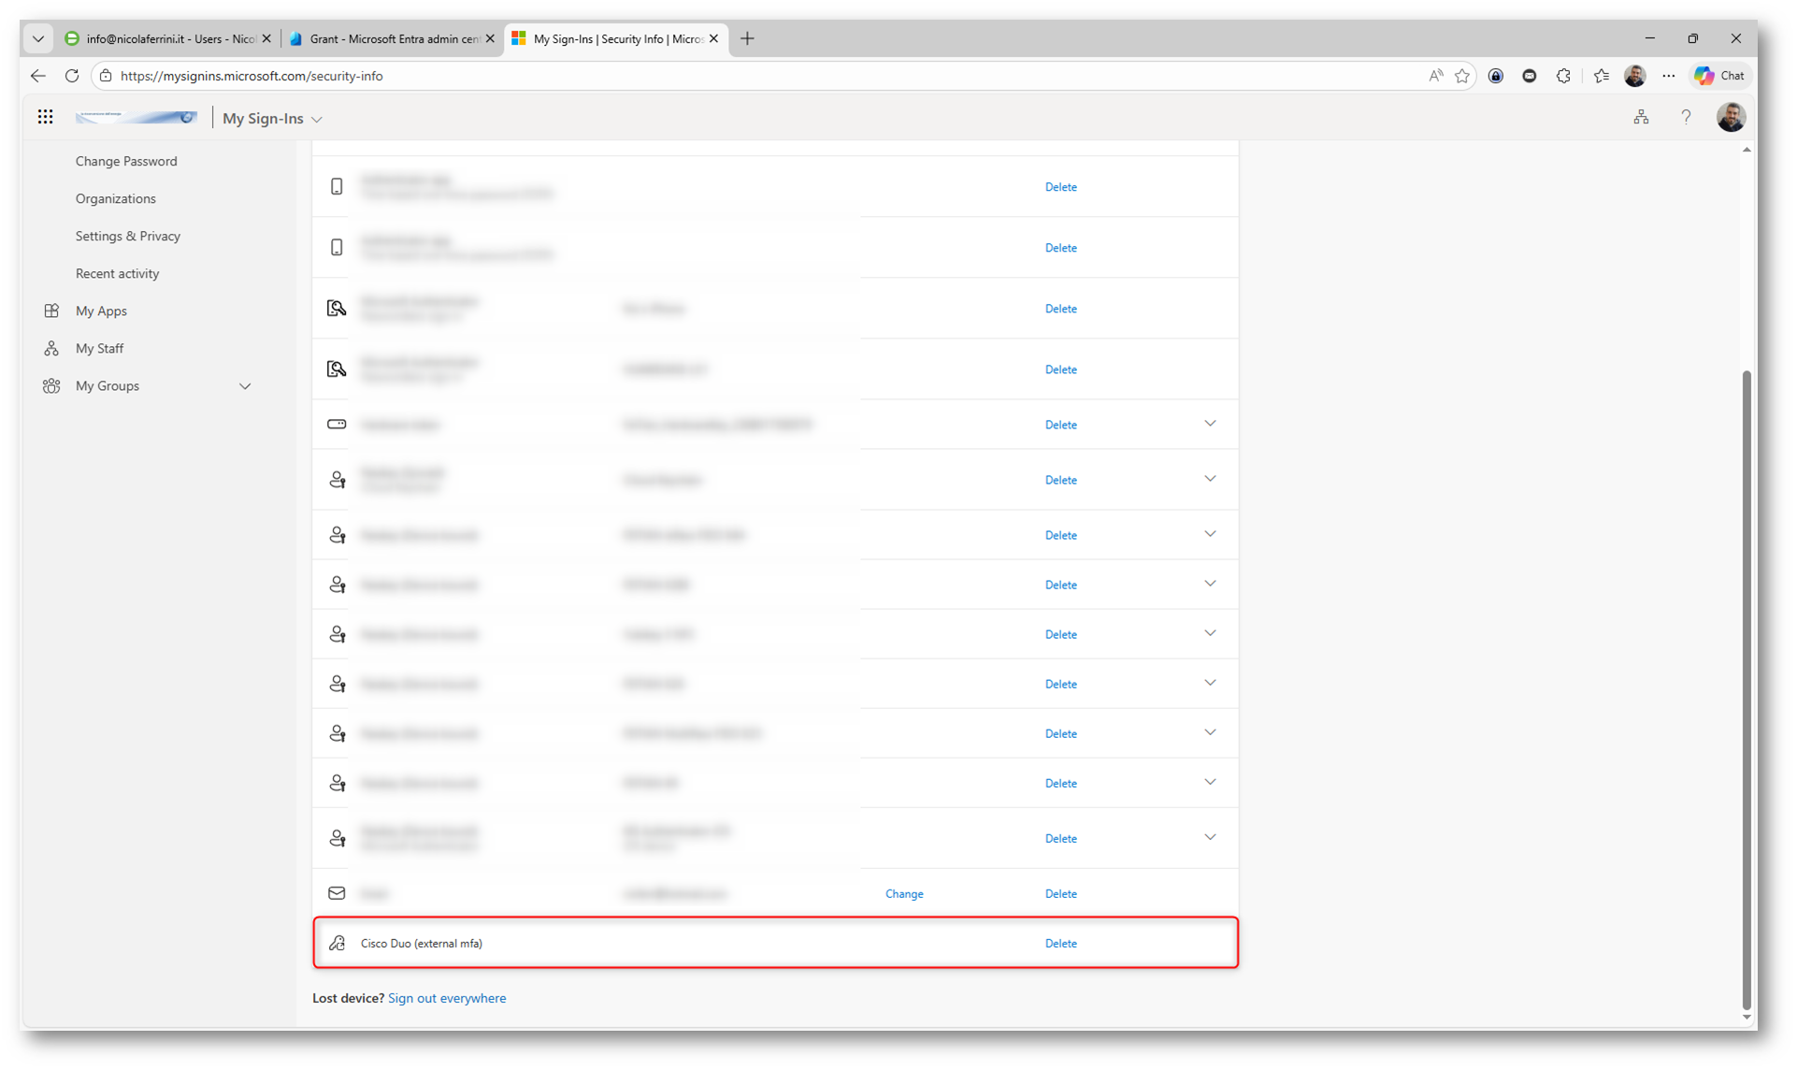This screenshot has width=1797, height=1070.
Task: Select Change Password in sidebar
Action: 126,161
